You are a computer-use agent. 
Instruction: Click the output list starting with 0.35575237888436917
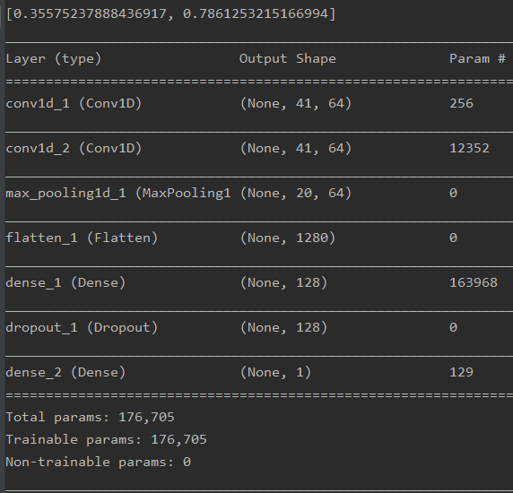(x=170, y=13)
